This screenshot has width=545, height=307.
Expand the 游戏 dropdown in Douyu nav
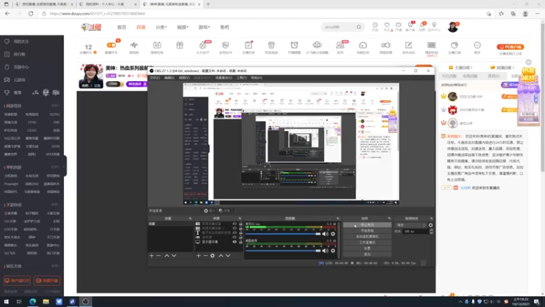pyautogui.click(x=204, y=27)
